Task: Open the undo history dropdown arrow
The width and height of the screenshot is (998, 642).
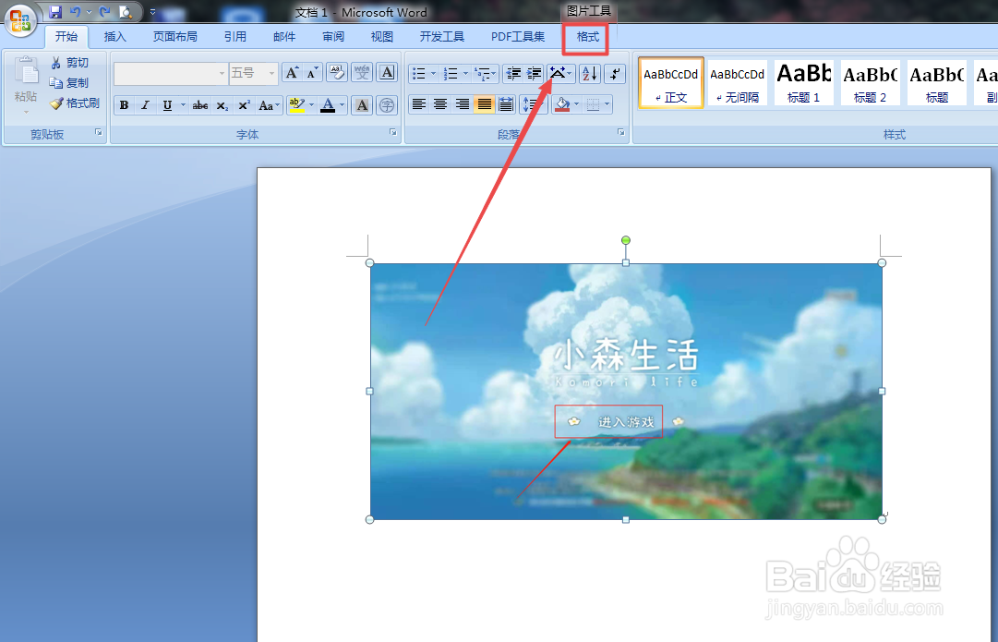Action: [x=90, y=11]
